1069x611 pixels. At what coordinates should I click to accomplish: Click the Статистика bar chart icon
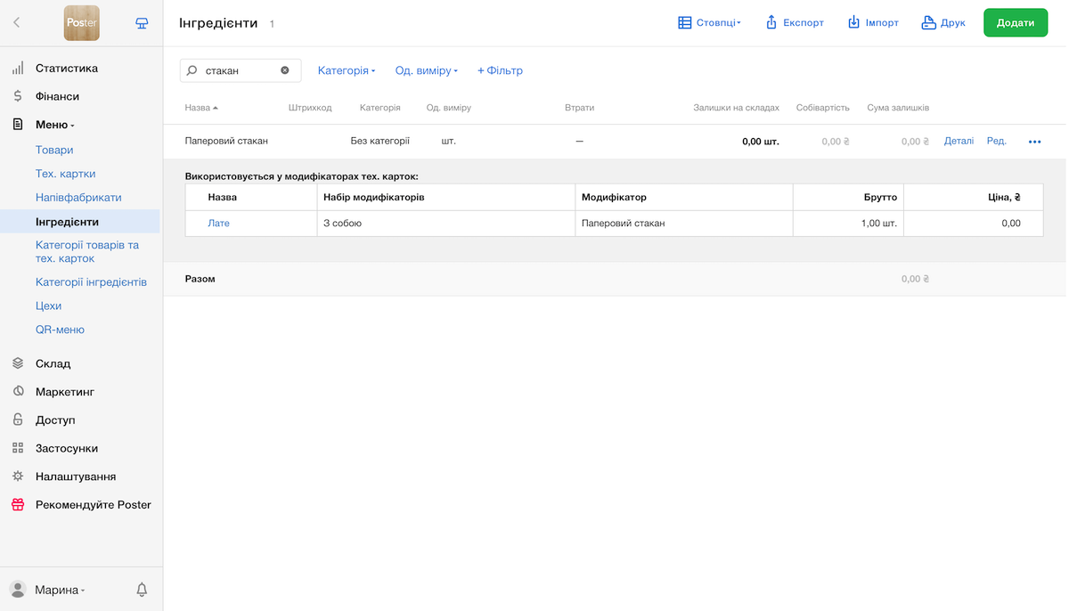18,68
